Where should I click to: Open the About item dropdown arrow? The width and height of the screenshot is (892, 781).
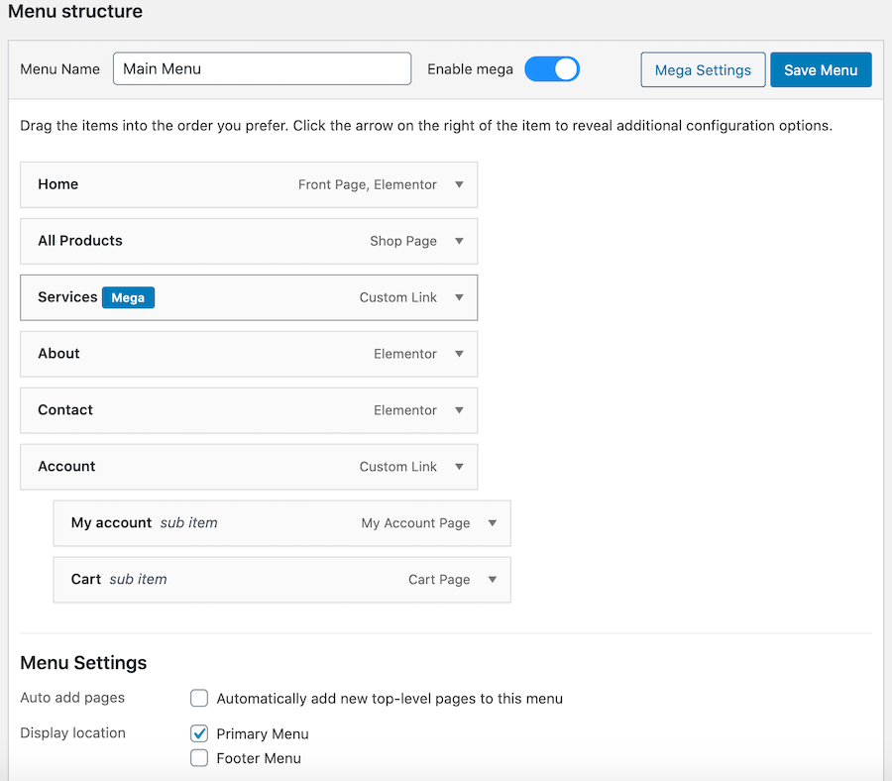(x=459, y=354)
